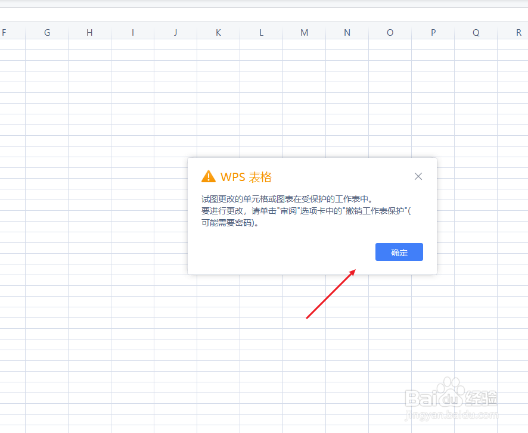Image resolution: width=528 pixels, height=433 pixels.
Task: Click the dialog title WPS 表格
Action: pos(246,177)
